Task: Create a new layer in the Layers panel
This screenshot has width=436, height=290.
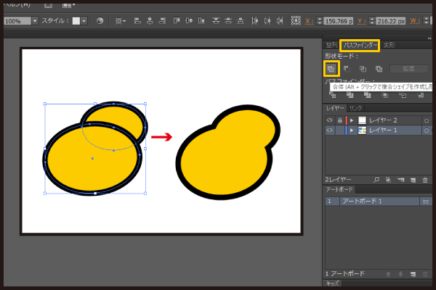Action: pyautogui.click(x=412, y=178)
